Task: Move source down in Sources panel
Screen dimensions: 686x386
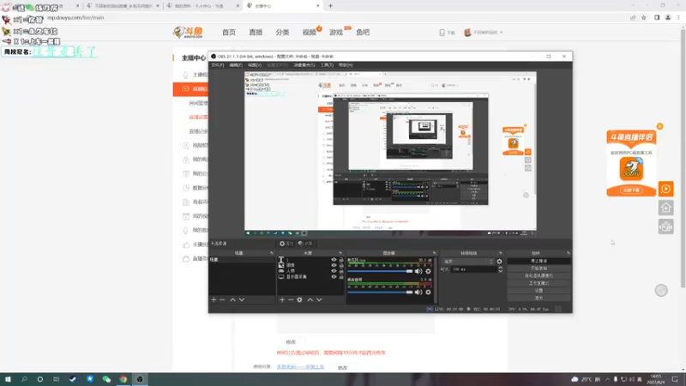Action: (x=319, y=299)
